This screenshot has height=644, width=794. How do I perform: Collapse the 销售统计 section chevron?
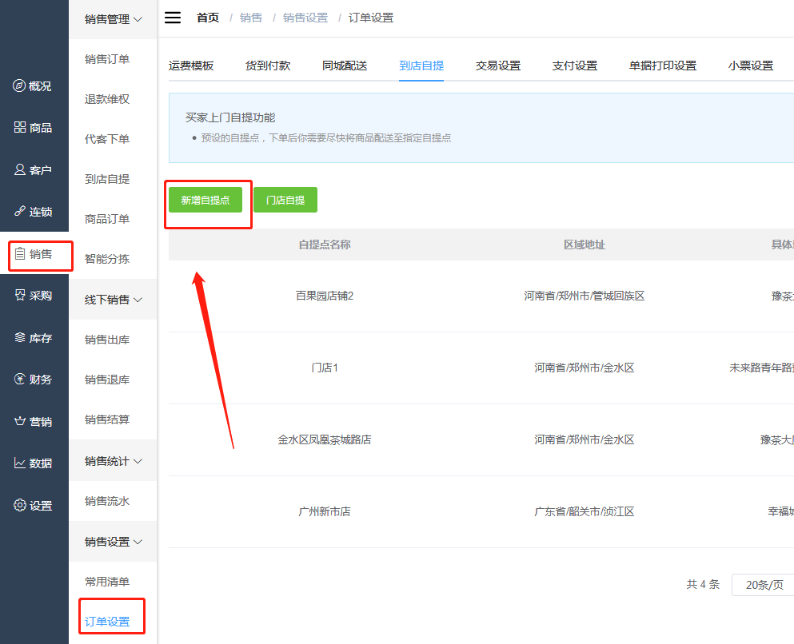tap(138, 461)
